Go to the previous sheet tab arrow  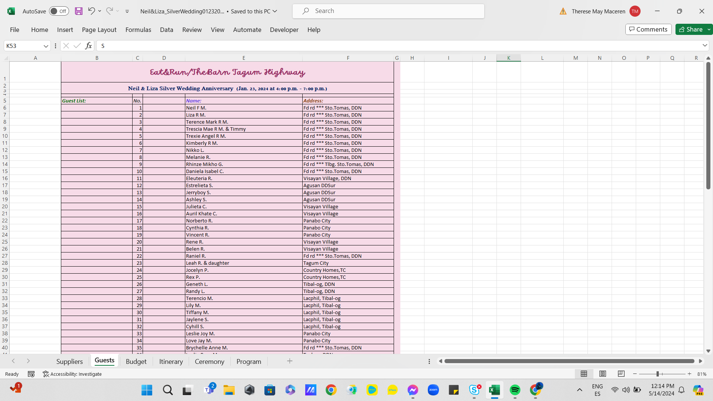[13, 361]
